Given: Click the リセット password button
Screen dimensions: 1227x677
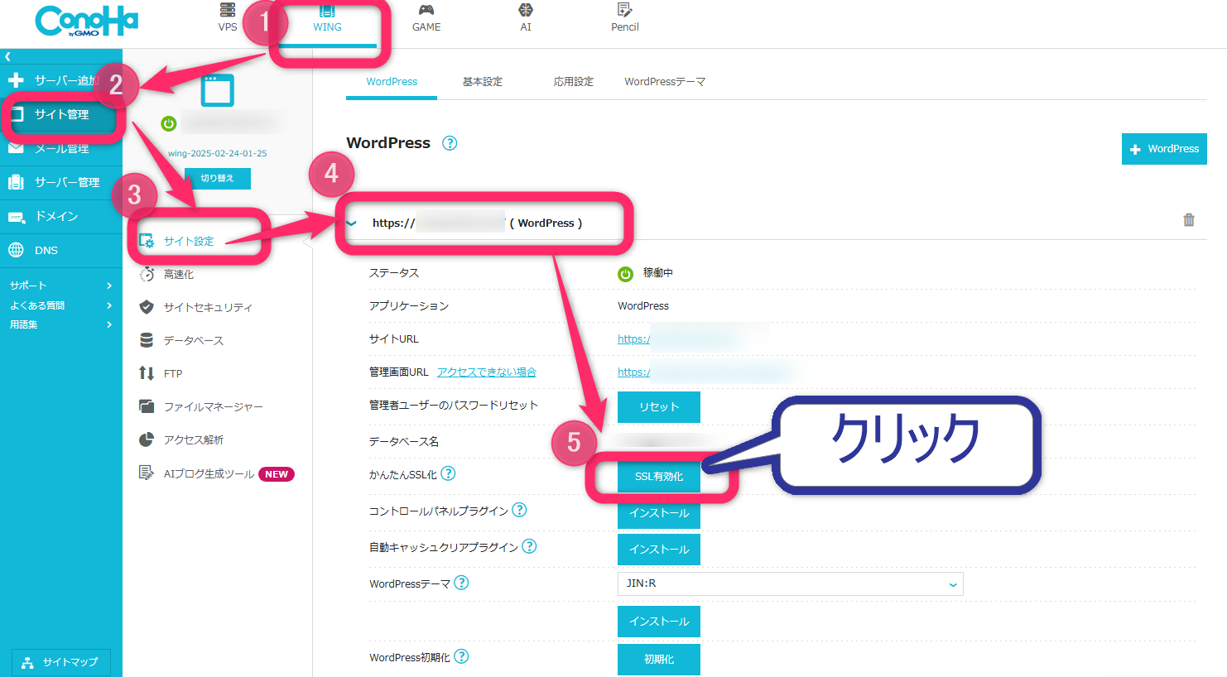Looking at the screenshot, I should coord(659,407).
